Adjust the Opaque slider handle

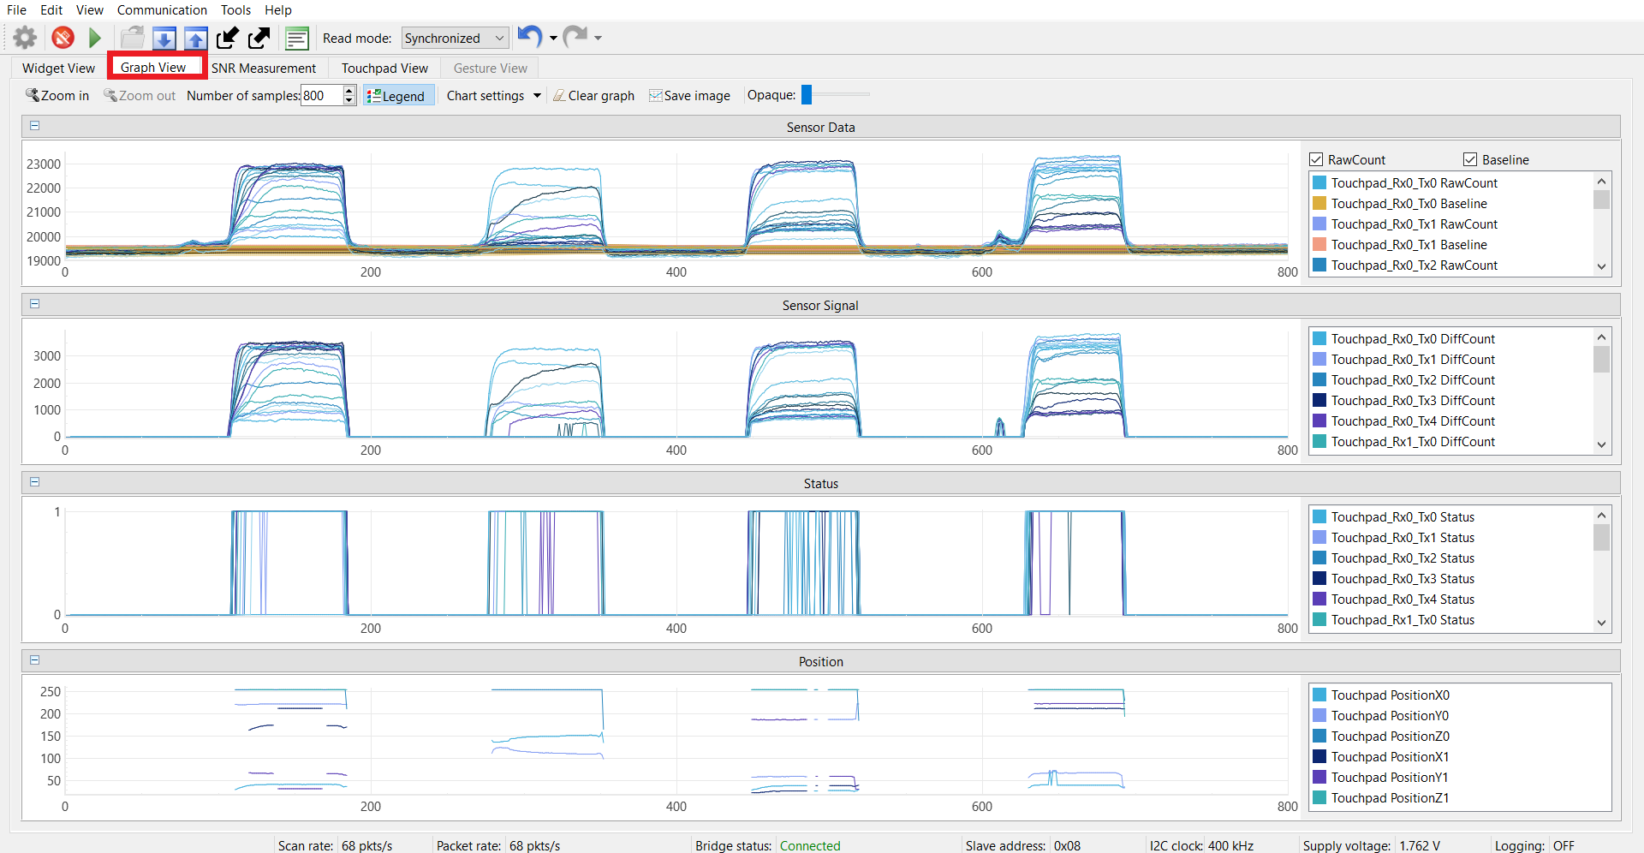pyautogui.click(x=806, y=95)
